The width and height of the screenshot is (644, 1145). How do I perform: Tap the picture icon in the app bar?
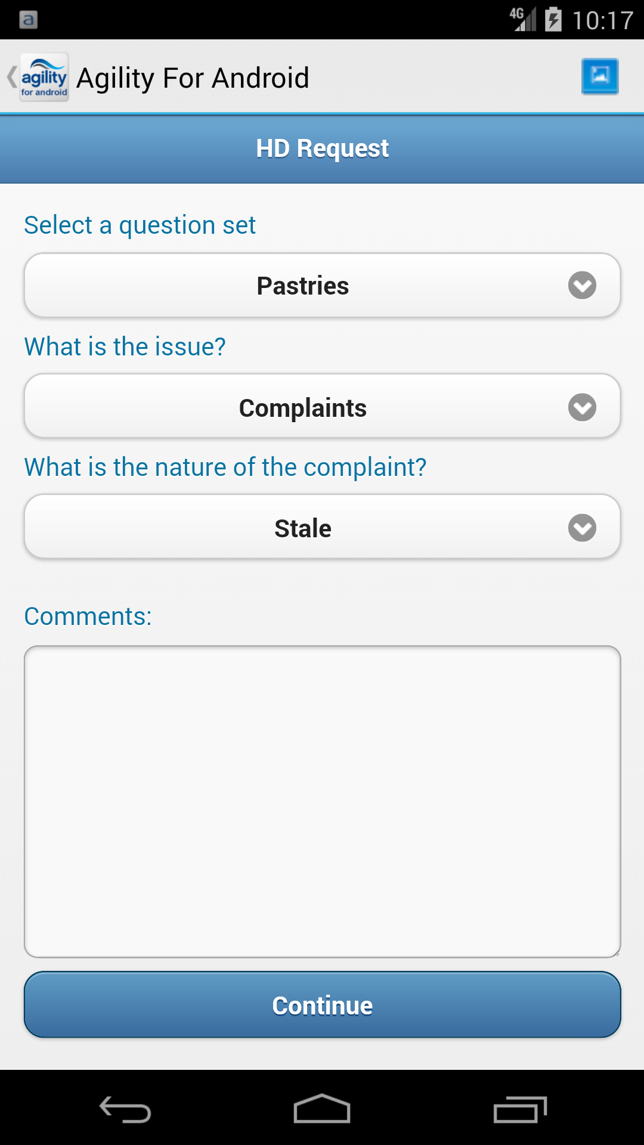tap(599, 76)
